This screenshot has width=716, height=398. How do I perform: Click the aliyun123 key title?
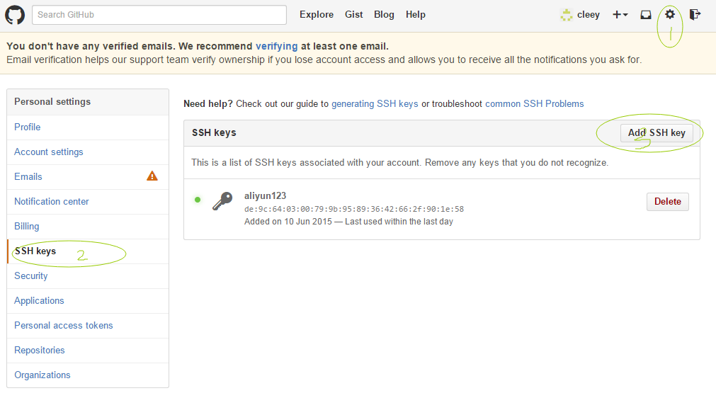coord(265,195)
